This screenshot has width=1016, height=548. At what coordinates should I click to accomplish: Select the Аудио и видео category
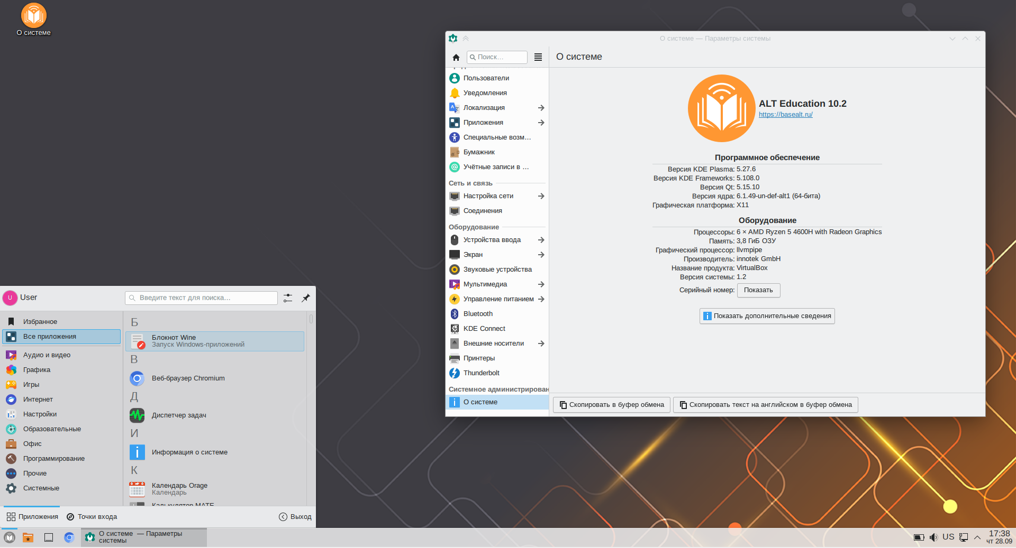pyautogui.click(x=61, y=355)
